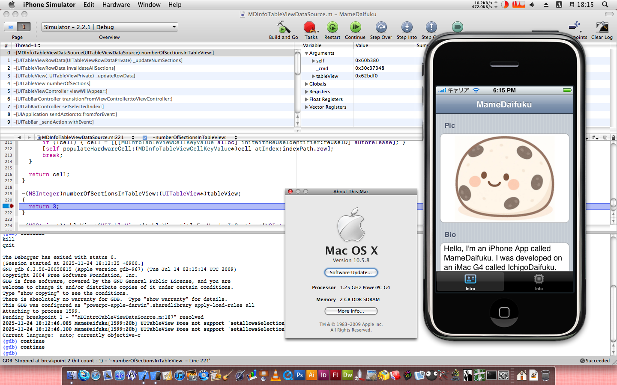Image resolution: width=617 pixels, height=385 pixels.
Task: Click the Build and Go hammer icon
Action: tap(283, 28)
